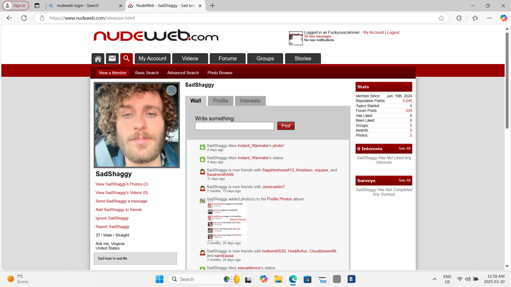Open the Interests tab
The width and height of the screenshot is (511, 287).
250,101
